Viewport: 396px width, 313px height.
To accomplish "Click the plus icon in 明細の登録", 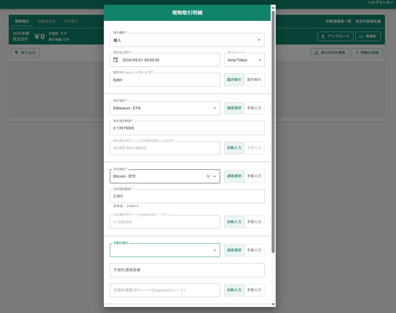I will 357,53.
